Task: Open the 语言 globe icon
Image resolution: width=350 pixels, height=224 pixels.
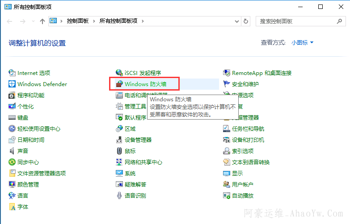Action: [x=12, y=195]
